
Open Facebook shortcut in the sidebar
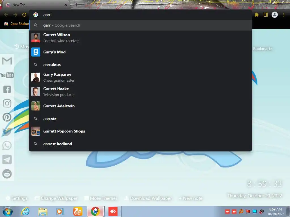pyautogui.click(x=7, y=89)
